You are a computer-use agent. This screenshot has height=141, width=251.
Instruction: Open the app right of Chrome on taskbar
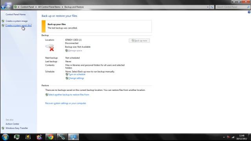[x=62, y=137]
